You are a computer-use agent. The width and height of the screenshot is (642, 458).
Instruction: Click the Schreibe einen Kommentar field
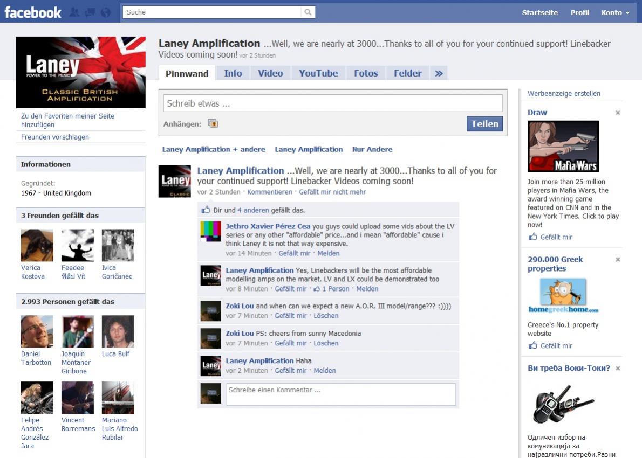point(341,394)
